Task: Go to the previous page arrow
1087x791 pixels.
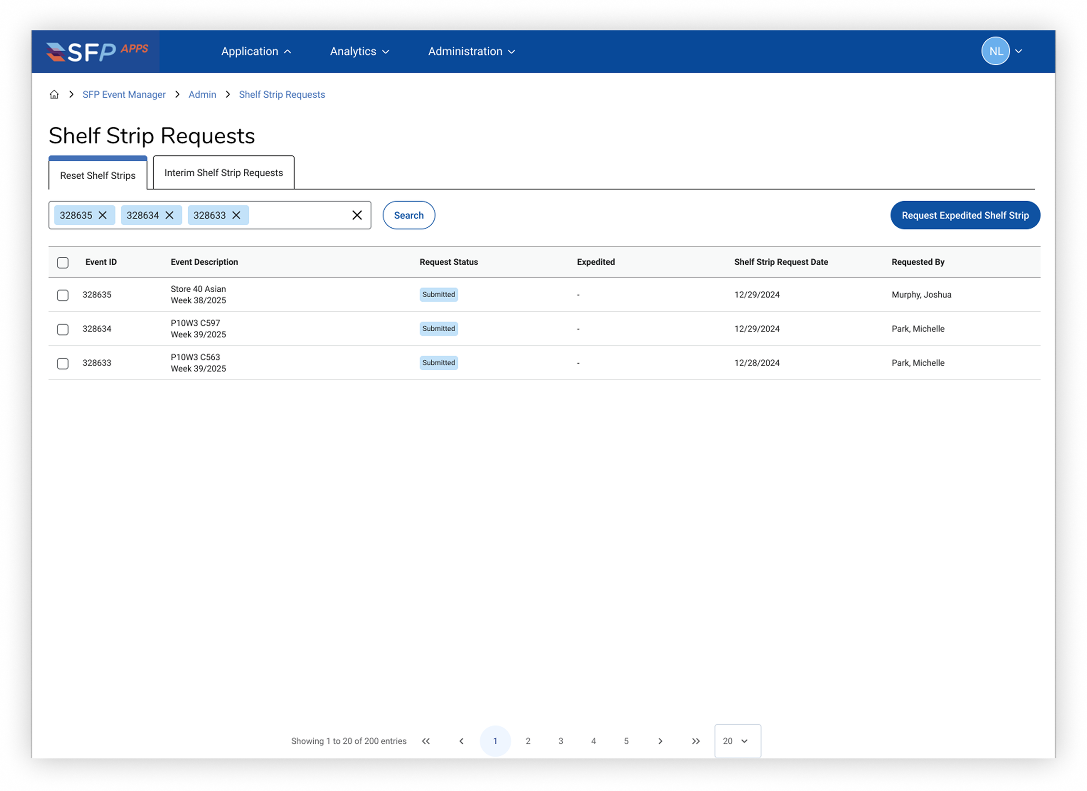Action: (461, 741)
